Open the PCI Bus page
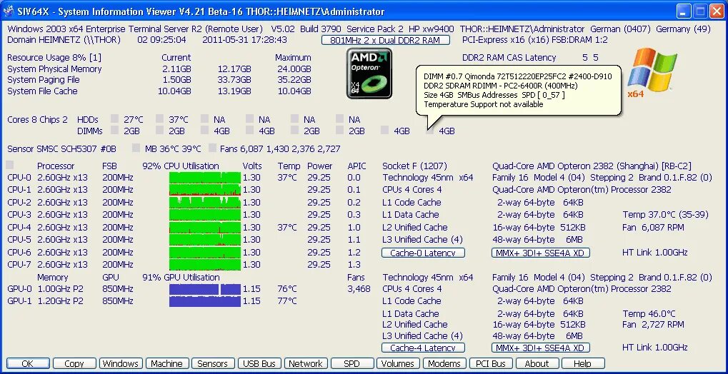Viewport: 728px width, 374px height. click(x=491, y=364)
